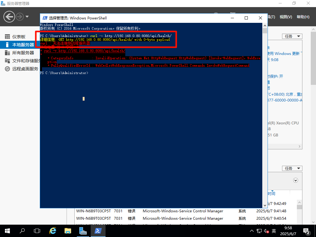
Task: Switch to Server Manager taskbar icon
Action: 83,231
